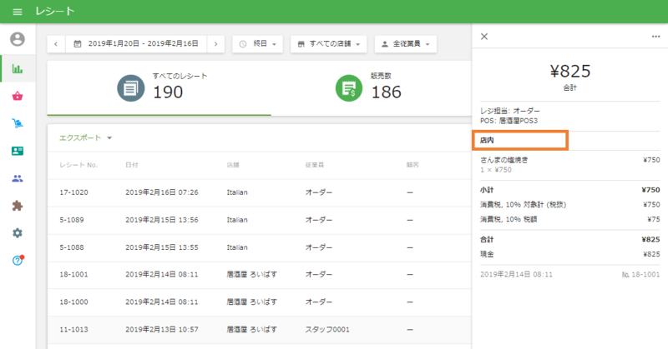Open the Customers people icon
The height and width of the screenshot is (349, 668).
pyautogui.click(x=18, y=178)
